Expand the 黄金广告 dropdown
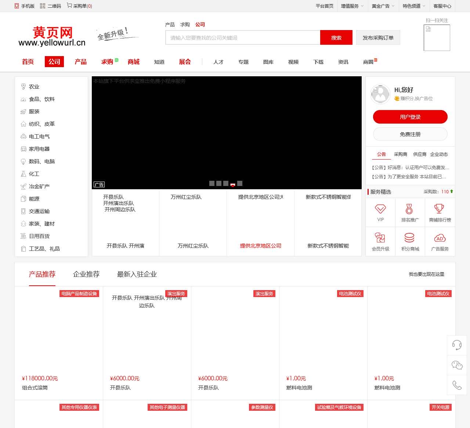Viewport: 470px width, 428px height. pyautogui.click(x=383, y=6)
